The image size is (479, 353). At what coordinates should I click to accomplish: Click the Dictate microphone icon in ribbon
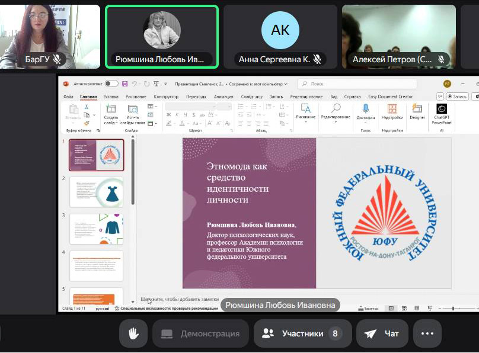tap(365, 109)
